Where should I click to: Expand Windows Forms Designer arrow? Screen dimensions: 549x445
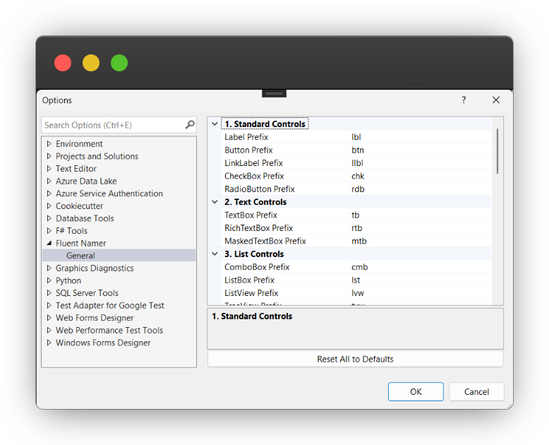(x=49, y=343)
